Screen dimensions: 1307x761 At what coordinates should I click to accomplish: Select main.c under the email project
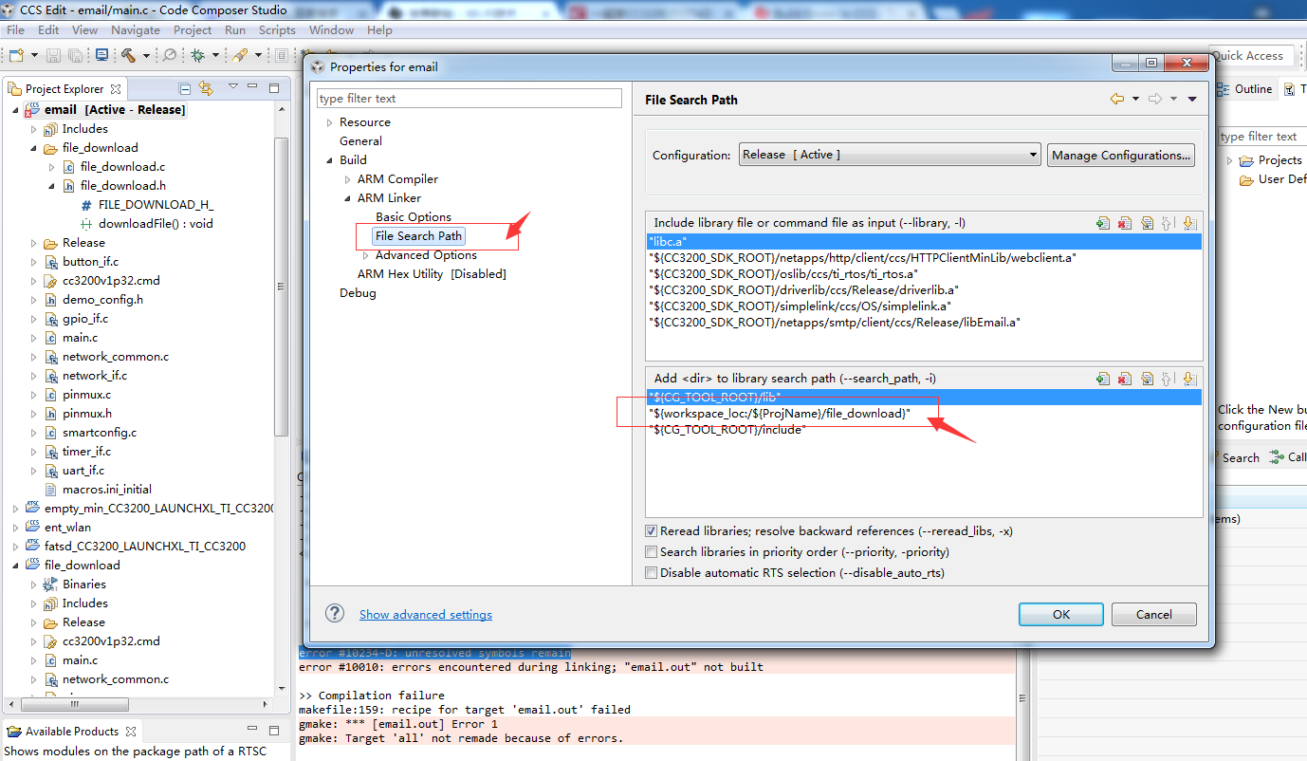point(80,338)
